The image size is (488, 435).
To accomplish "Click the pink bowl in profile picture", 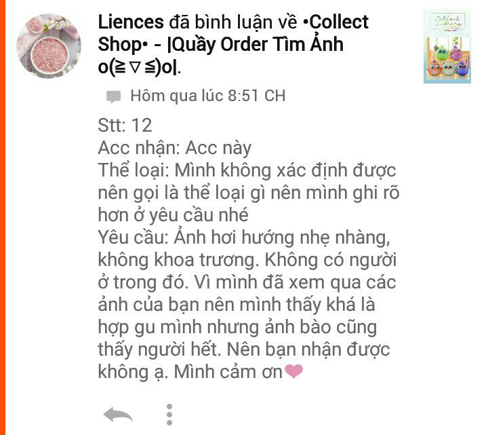I will click(49, 55).
